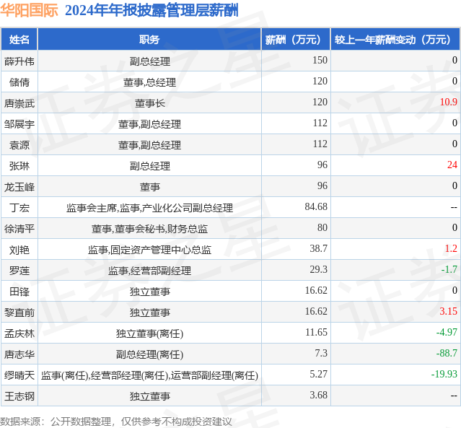Select the position 监事会主席,监事,产业化公司副总经理
This screenshot has height=428, width=461.
click(x=149, y=208)
